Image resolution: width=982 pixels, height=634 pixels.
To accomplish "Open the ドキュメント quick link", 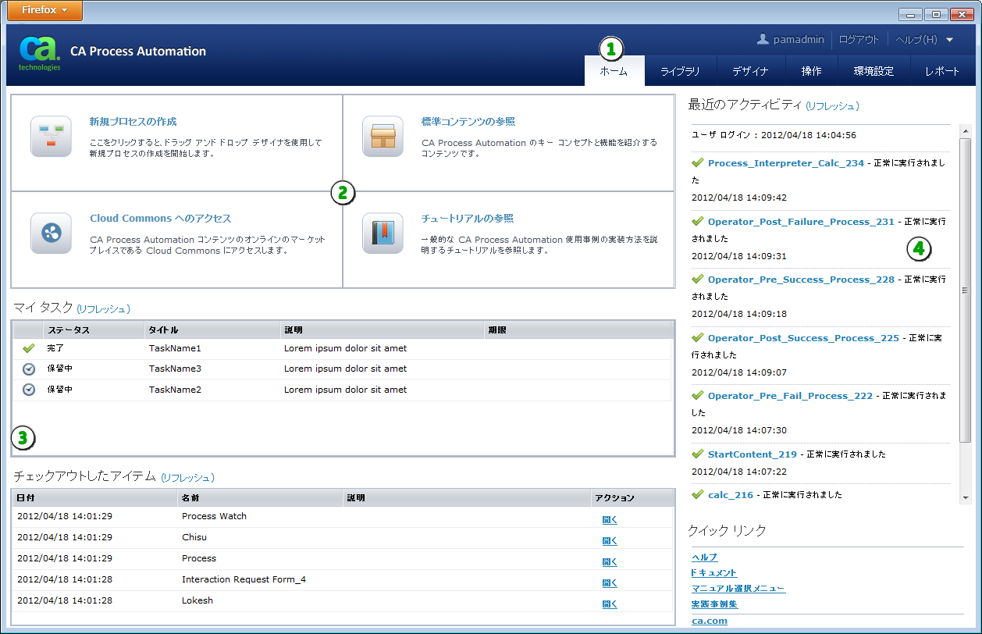I will (x=714, y=573).
